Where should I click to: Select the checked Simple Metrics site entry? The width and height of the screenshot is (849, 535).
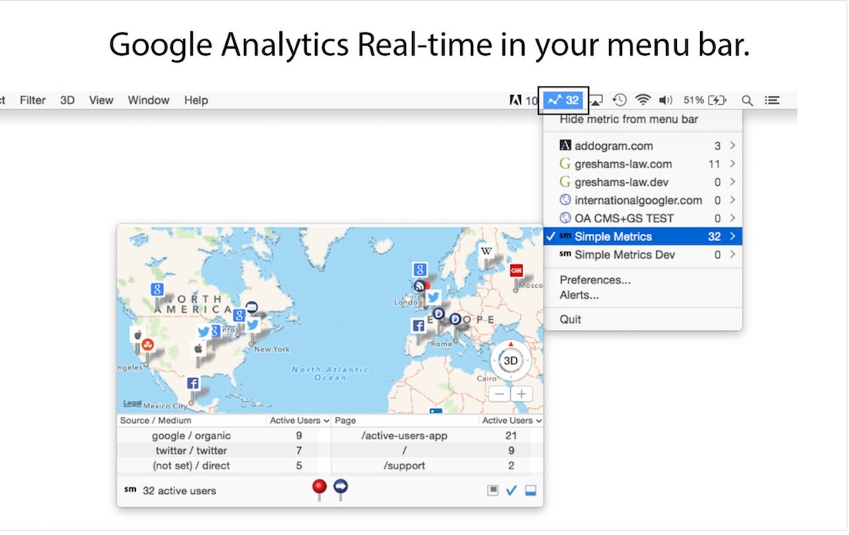click(x=643, y=237)
